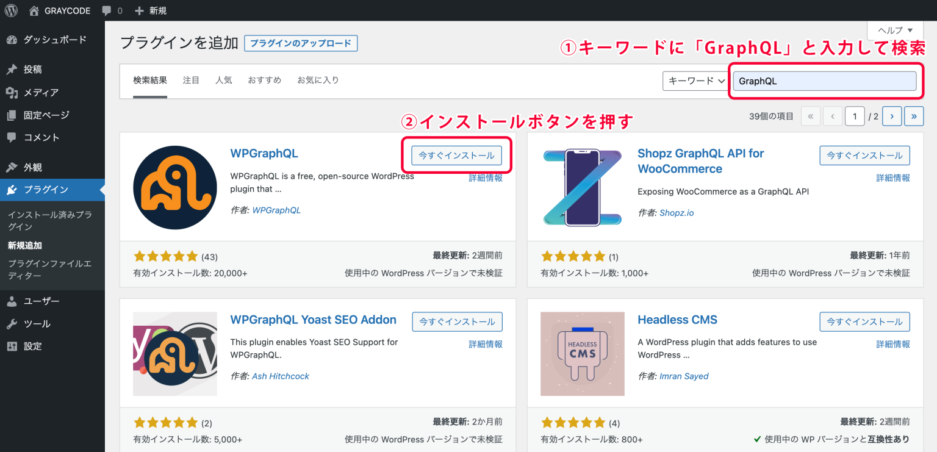Image resolution: width=937 pixels, height=452 pixels.
Task: Open プラグインファイルエディター submenu item
Action: click(50, 270)
